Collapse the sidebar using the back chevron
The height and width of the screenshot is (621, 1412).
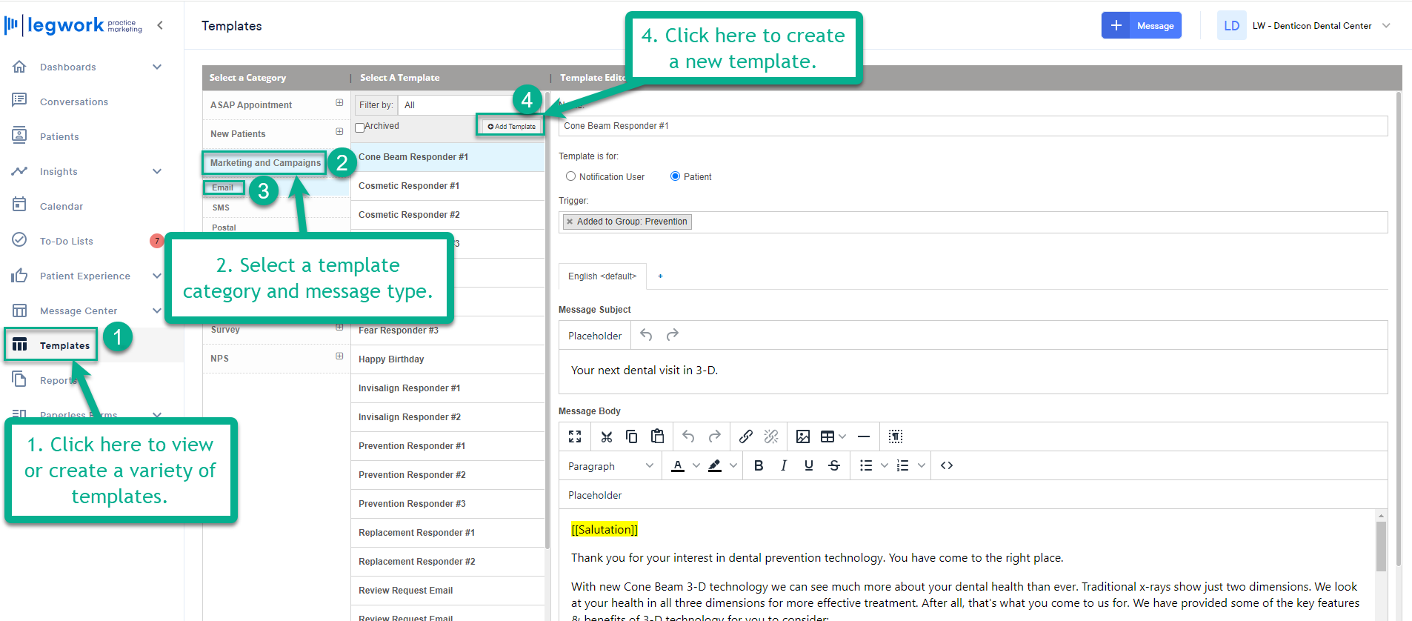160,25
